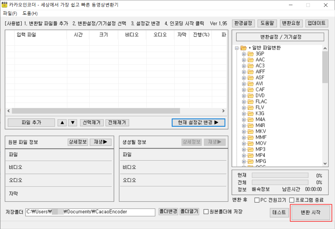Click the M4R folder icon
Screen dimensions: 335x229
coord(251,125)
